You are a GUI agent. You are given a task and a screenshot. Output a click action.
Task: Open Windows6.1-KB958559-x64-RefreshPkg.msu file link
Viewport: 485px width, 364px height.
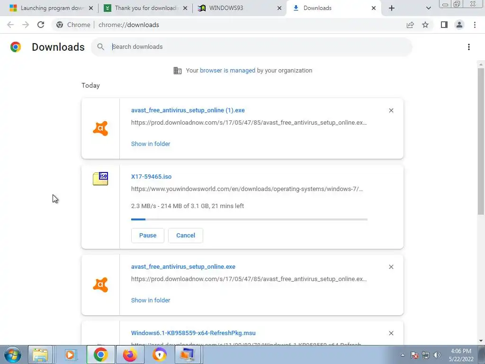tap(193, 333)
